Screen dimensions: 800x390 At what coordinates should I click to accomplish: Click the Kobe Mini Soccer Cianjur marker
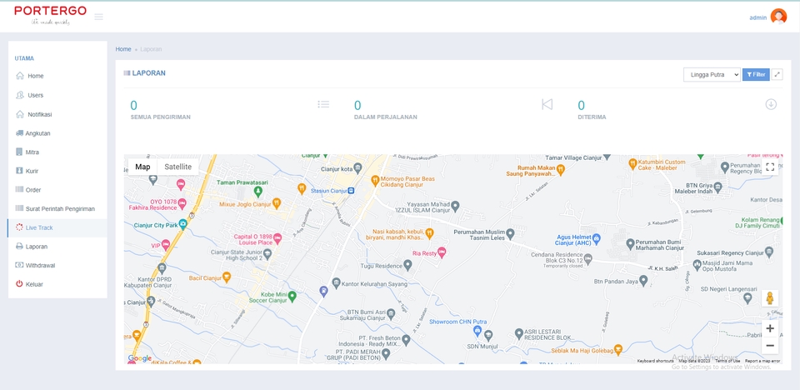click(292, 296)
